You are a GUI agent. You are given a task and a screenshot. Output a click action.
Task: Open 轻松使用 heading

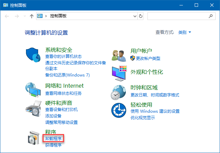coord(141,105)
